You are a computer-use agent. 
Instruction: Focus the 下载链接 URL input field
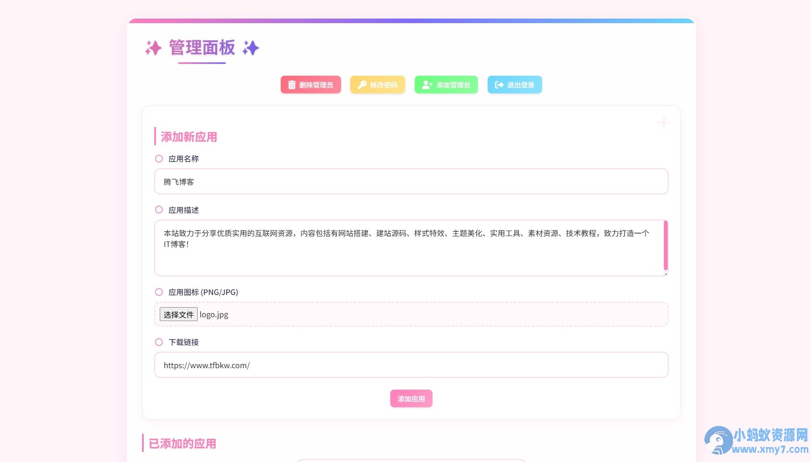[411, 365]
